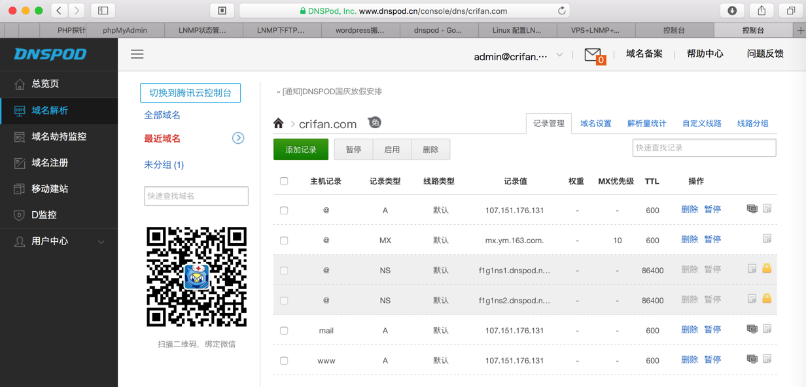The image size is (806, 387).
Task: Open 域名备案 link in header
Action: [644, 54]
